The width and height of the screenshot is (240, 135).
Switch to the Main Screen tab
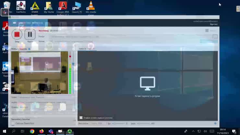click(86, 49)
